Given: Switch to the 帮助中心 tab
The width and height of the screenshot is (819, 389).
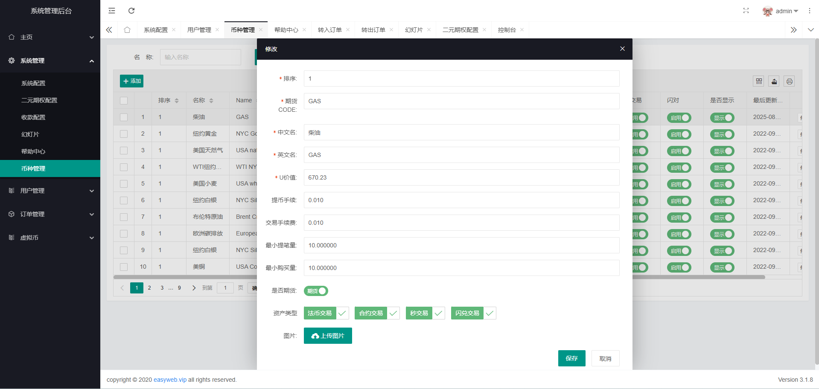Looking at the screenshot, I should (286, 30).
